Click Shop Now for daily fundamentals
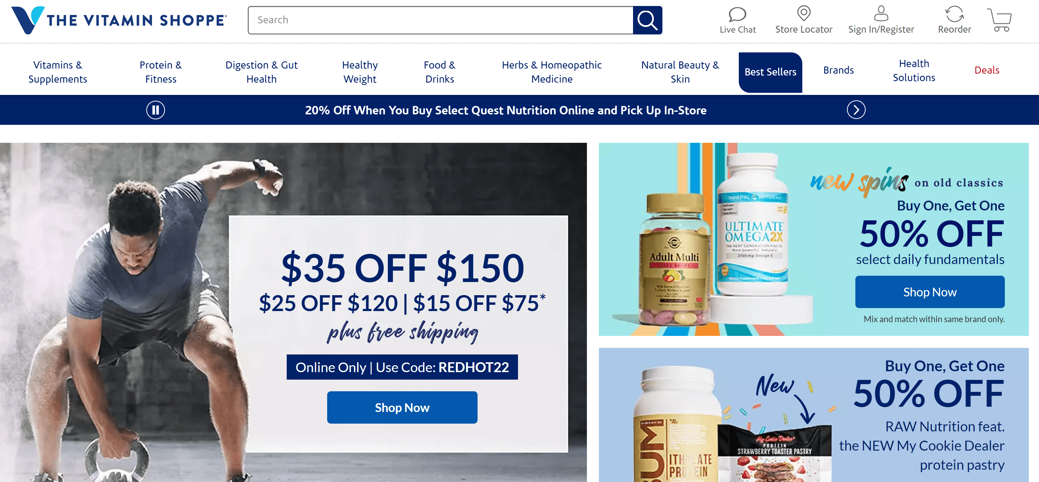The width and height of the screenshot is (1039, 482). [930, 292]
